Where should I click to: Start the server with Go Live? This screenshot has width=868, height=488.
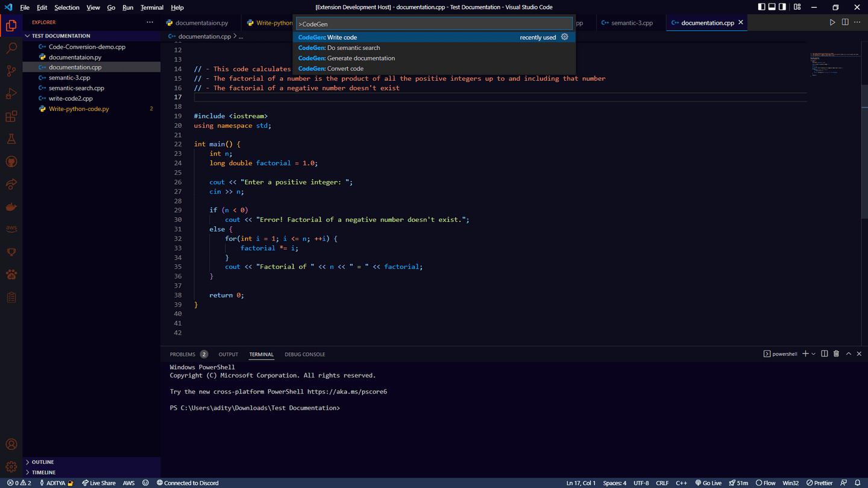tap(708, 483)
